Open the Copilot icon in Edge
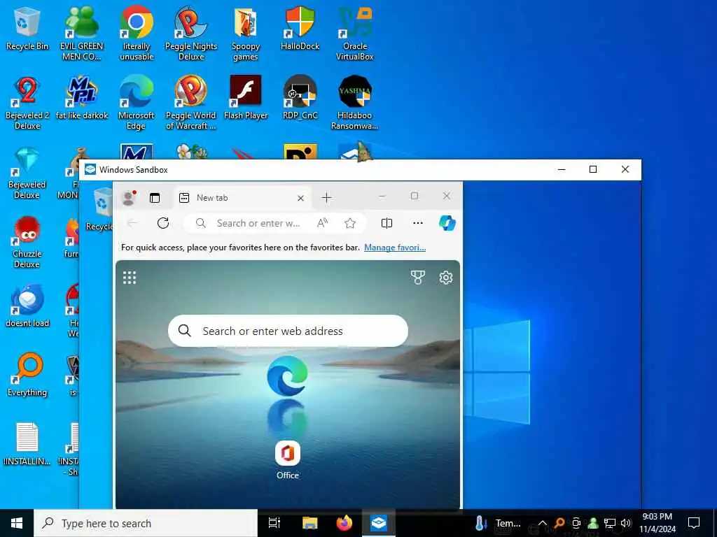The image size is (717, 537). [x=447, y=223]
